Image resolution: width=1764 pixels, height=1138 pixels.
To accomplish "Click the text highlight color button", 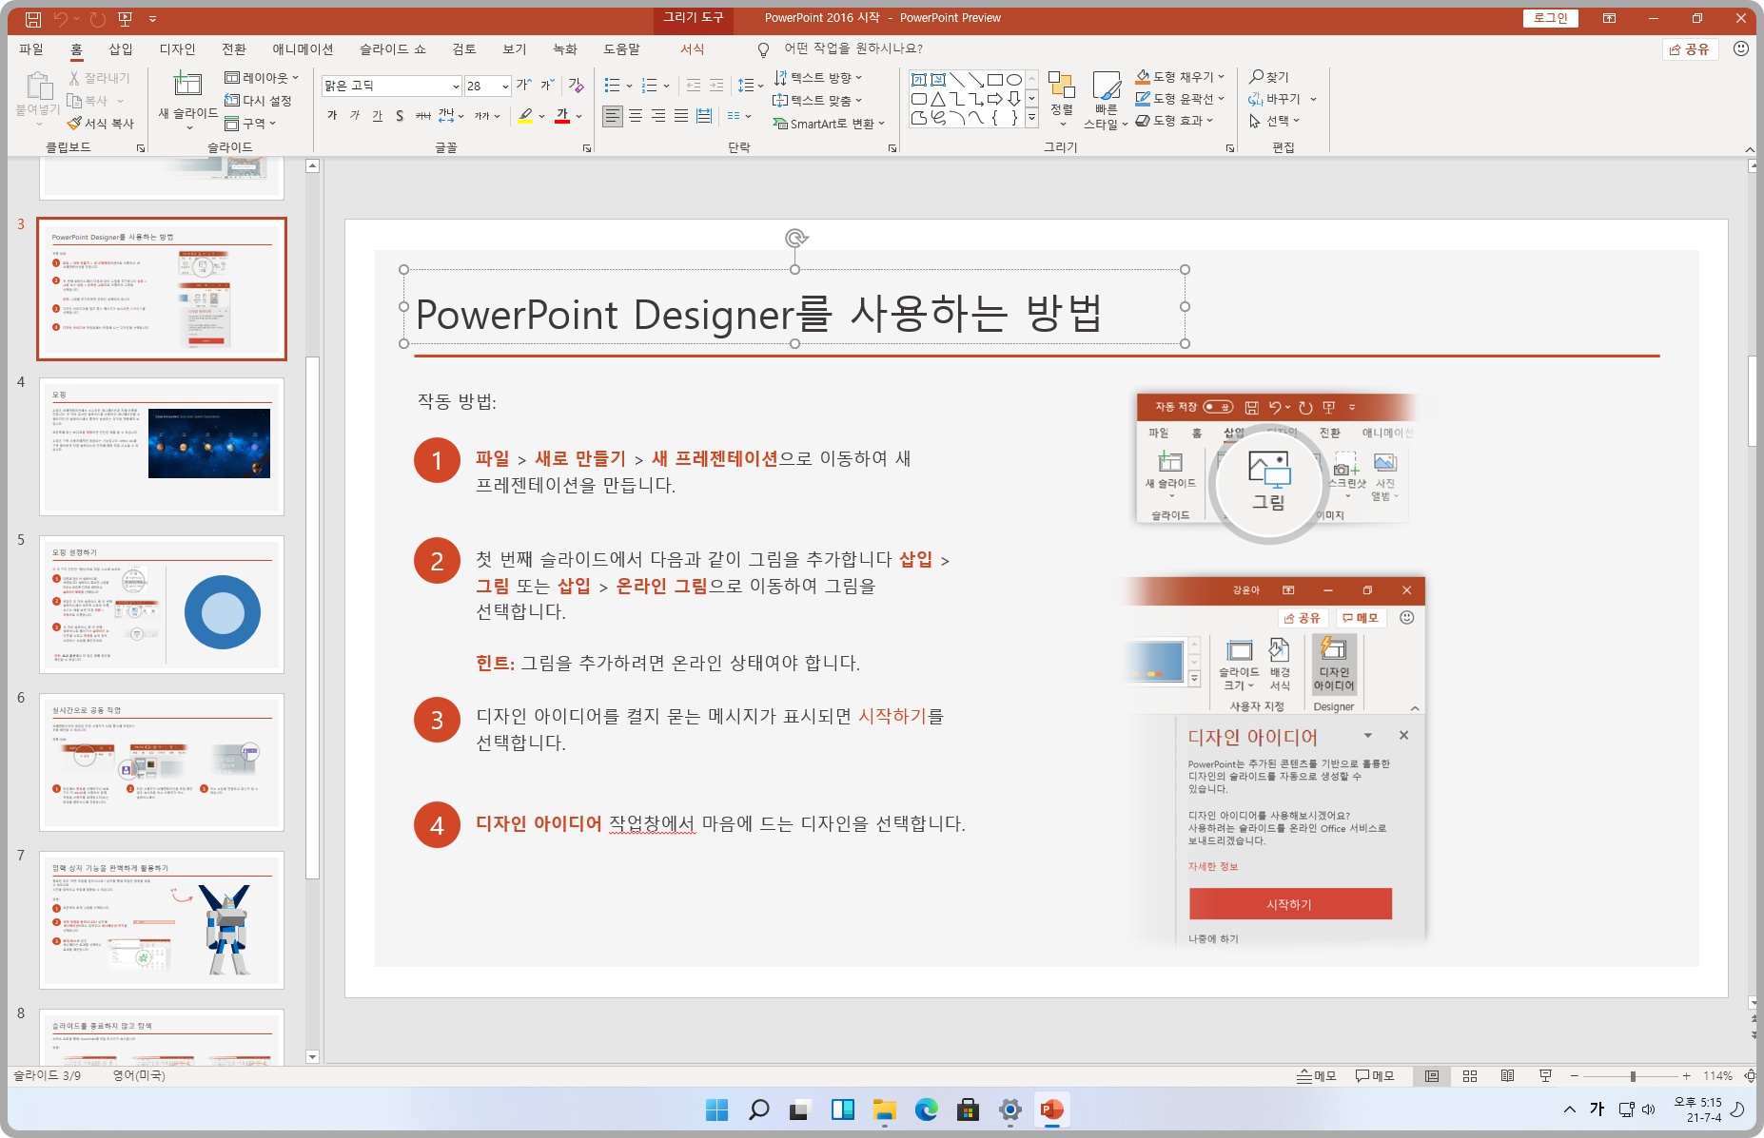I will 525,116.
